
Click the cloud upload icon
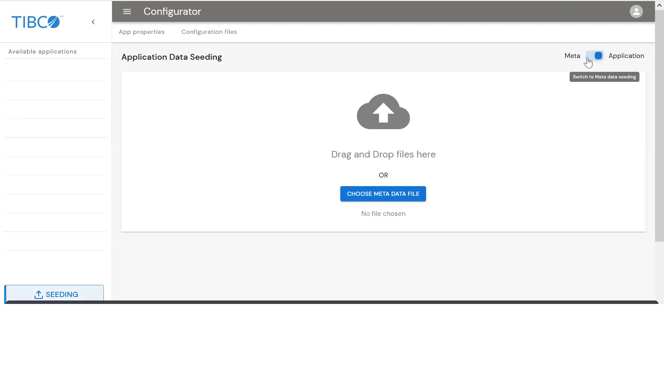tap(383, 112)
